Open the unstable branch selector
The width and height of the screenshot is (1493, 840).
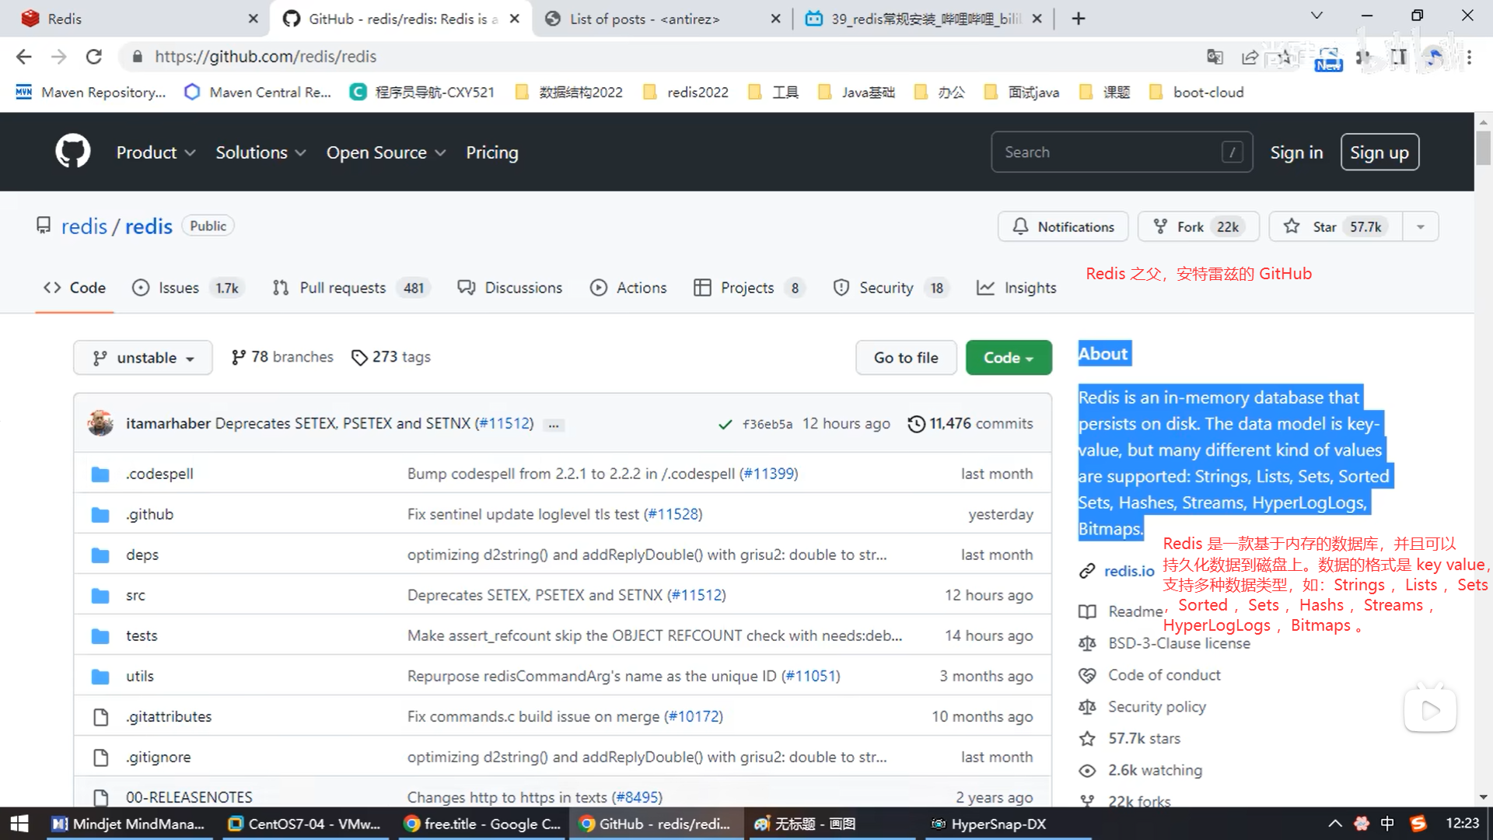[x=143, y=358]
